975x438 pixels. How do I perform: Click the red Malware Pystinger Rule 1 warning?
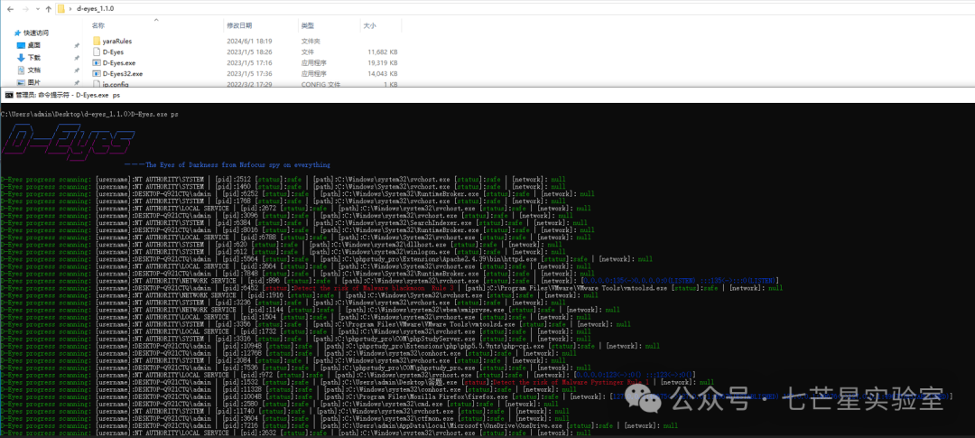point(572,382)
